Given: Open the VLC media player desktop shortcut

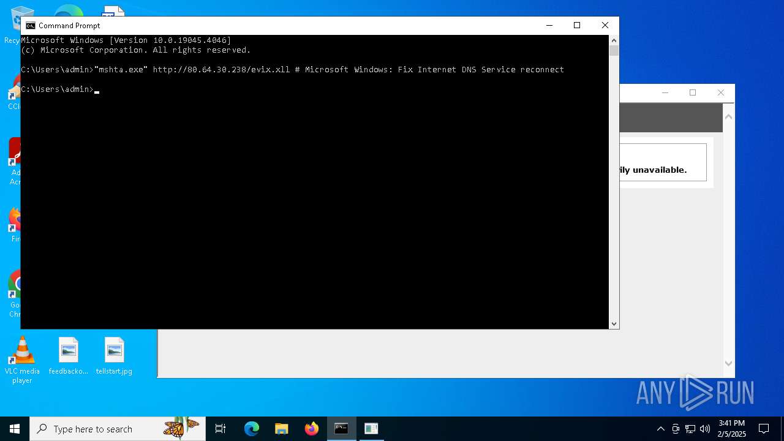Looking at the screenshot, I should tap(22, 360).
